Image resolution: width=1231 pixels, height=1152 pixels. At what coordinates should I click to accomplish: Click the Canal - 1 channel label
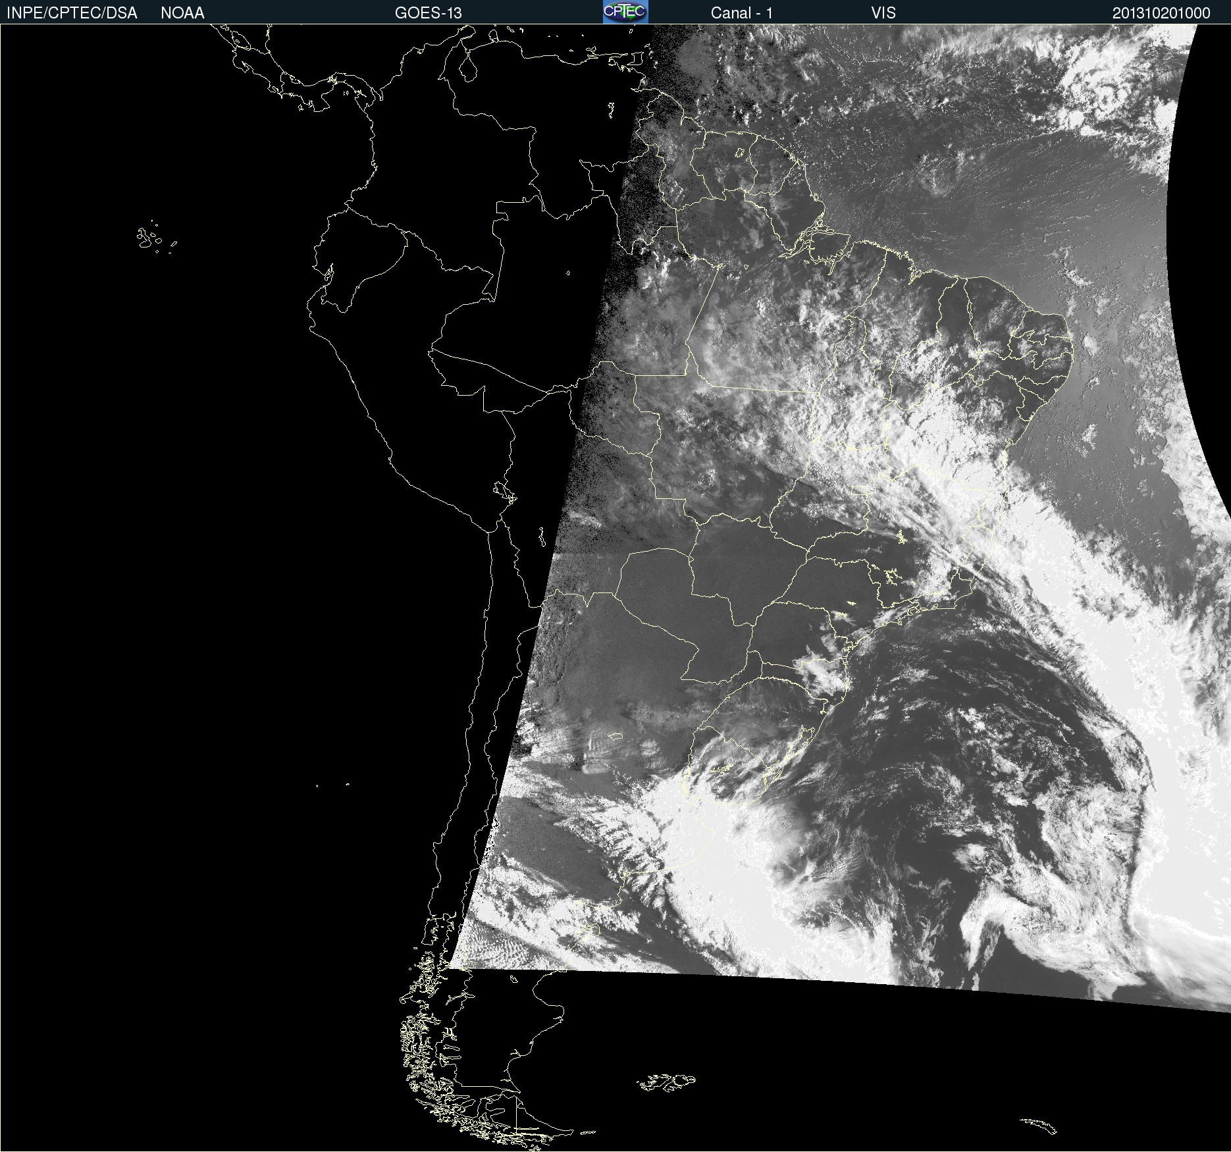[742, 13]
